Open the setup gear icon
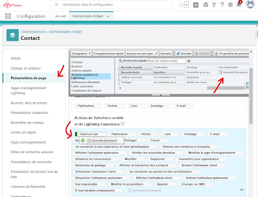Viewport: 258px width, 197px height. pyautogui.click(x=230, y=5)
